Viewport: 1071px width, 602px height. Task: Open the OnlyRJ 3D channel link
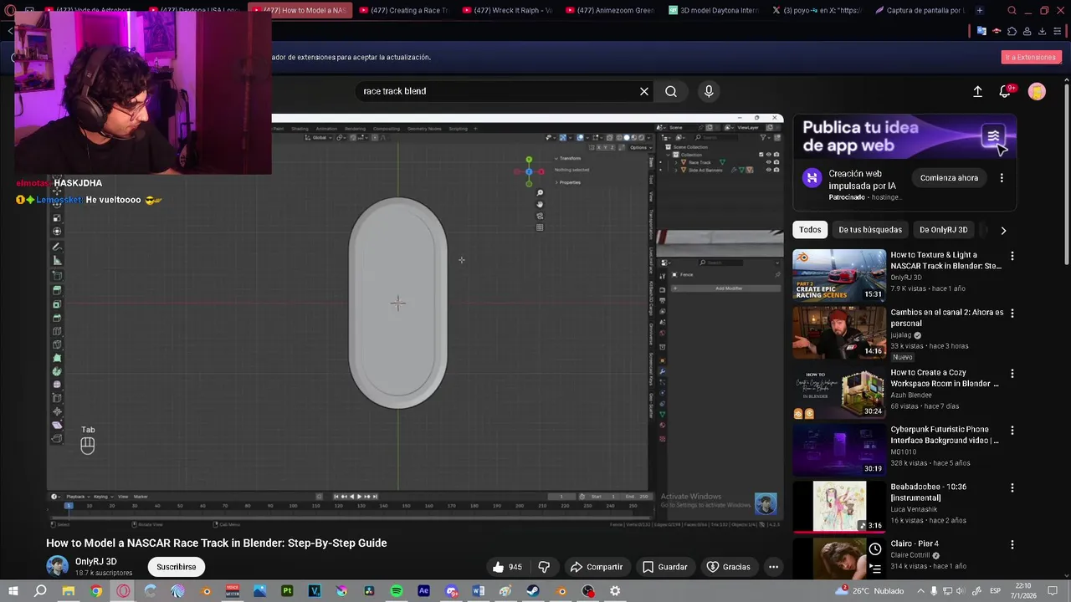pos(96,562)
